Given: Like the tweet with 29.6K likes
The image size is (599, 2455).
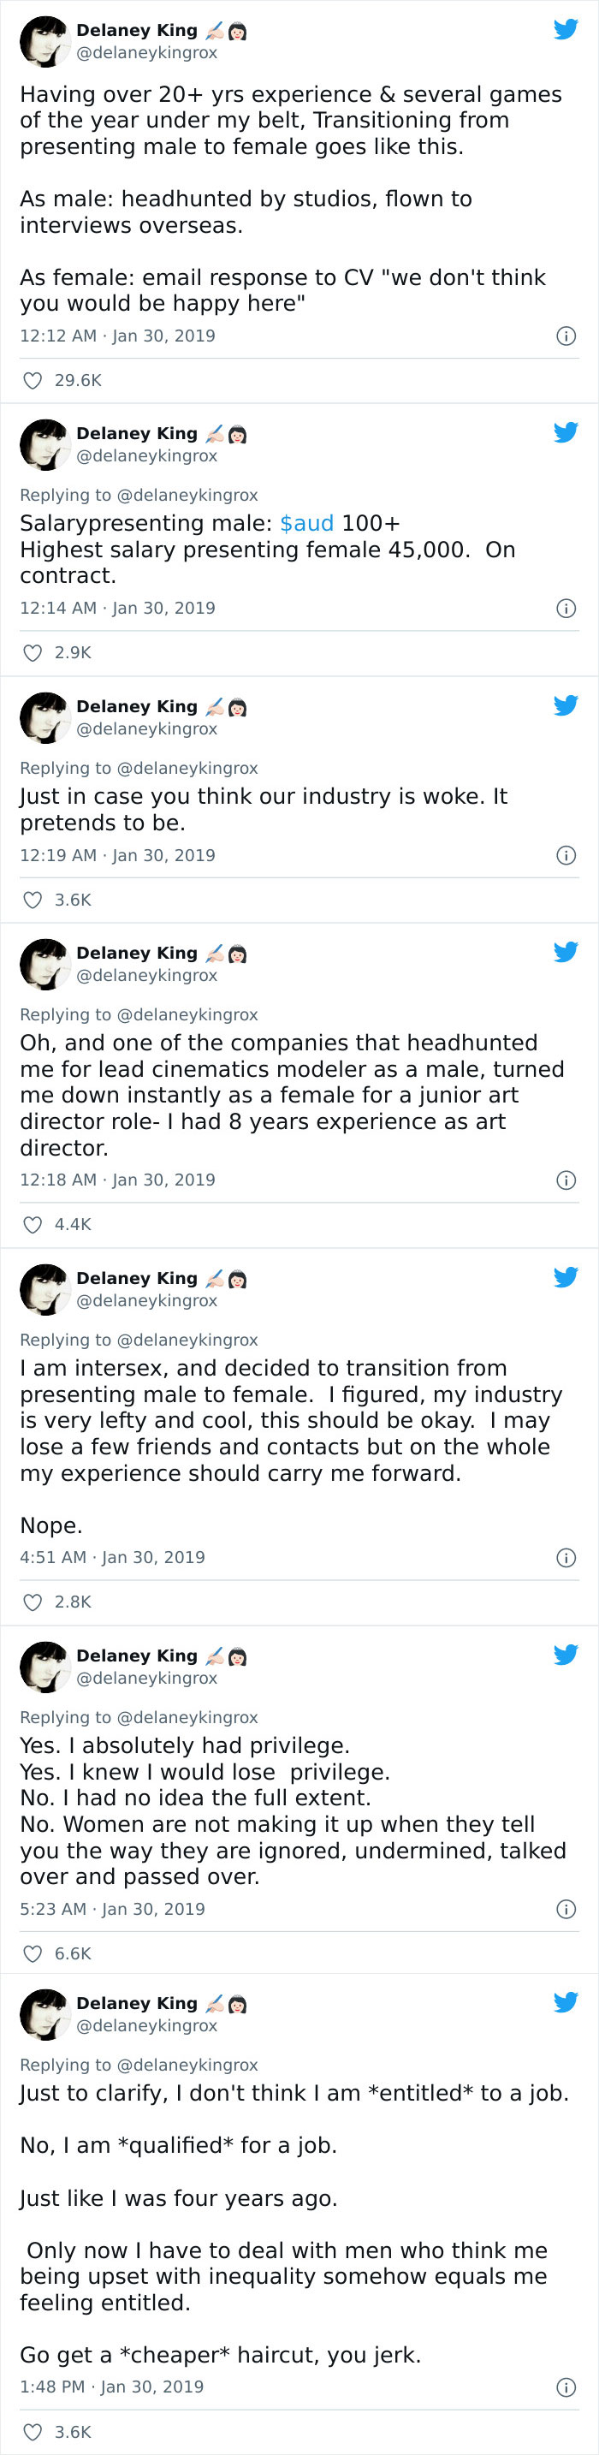Looking at the screenshot, I should (x=33, y=380).
